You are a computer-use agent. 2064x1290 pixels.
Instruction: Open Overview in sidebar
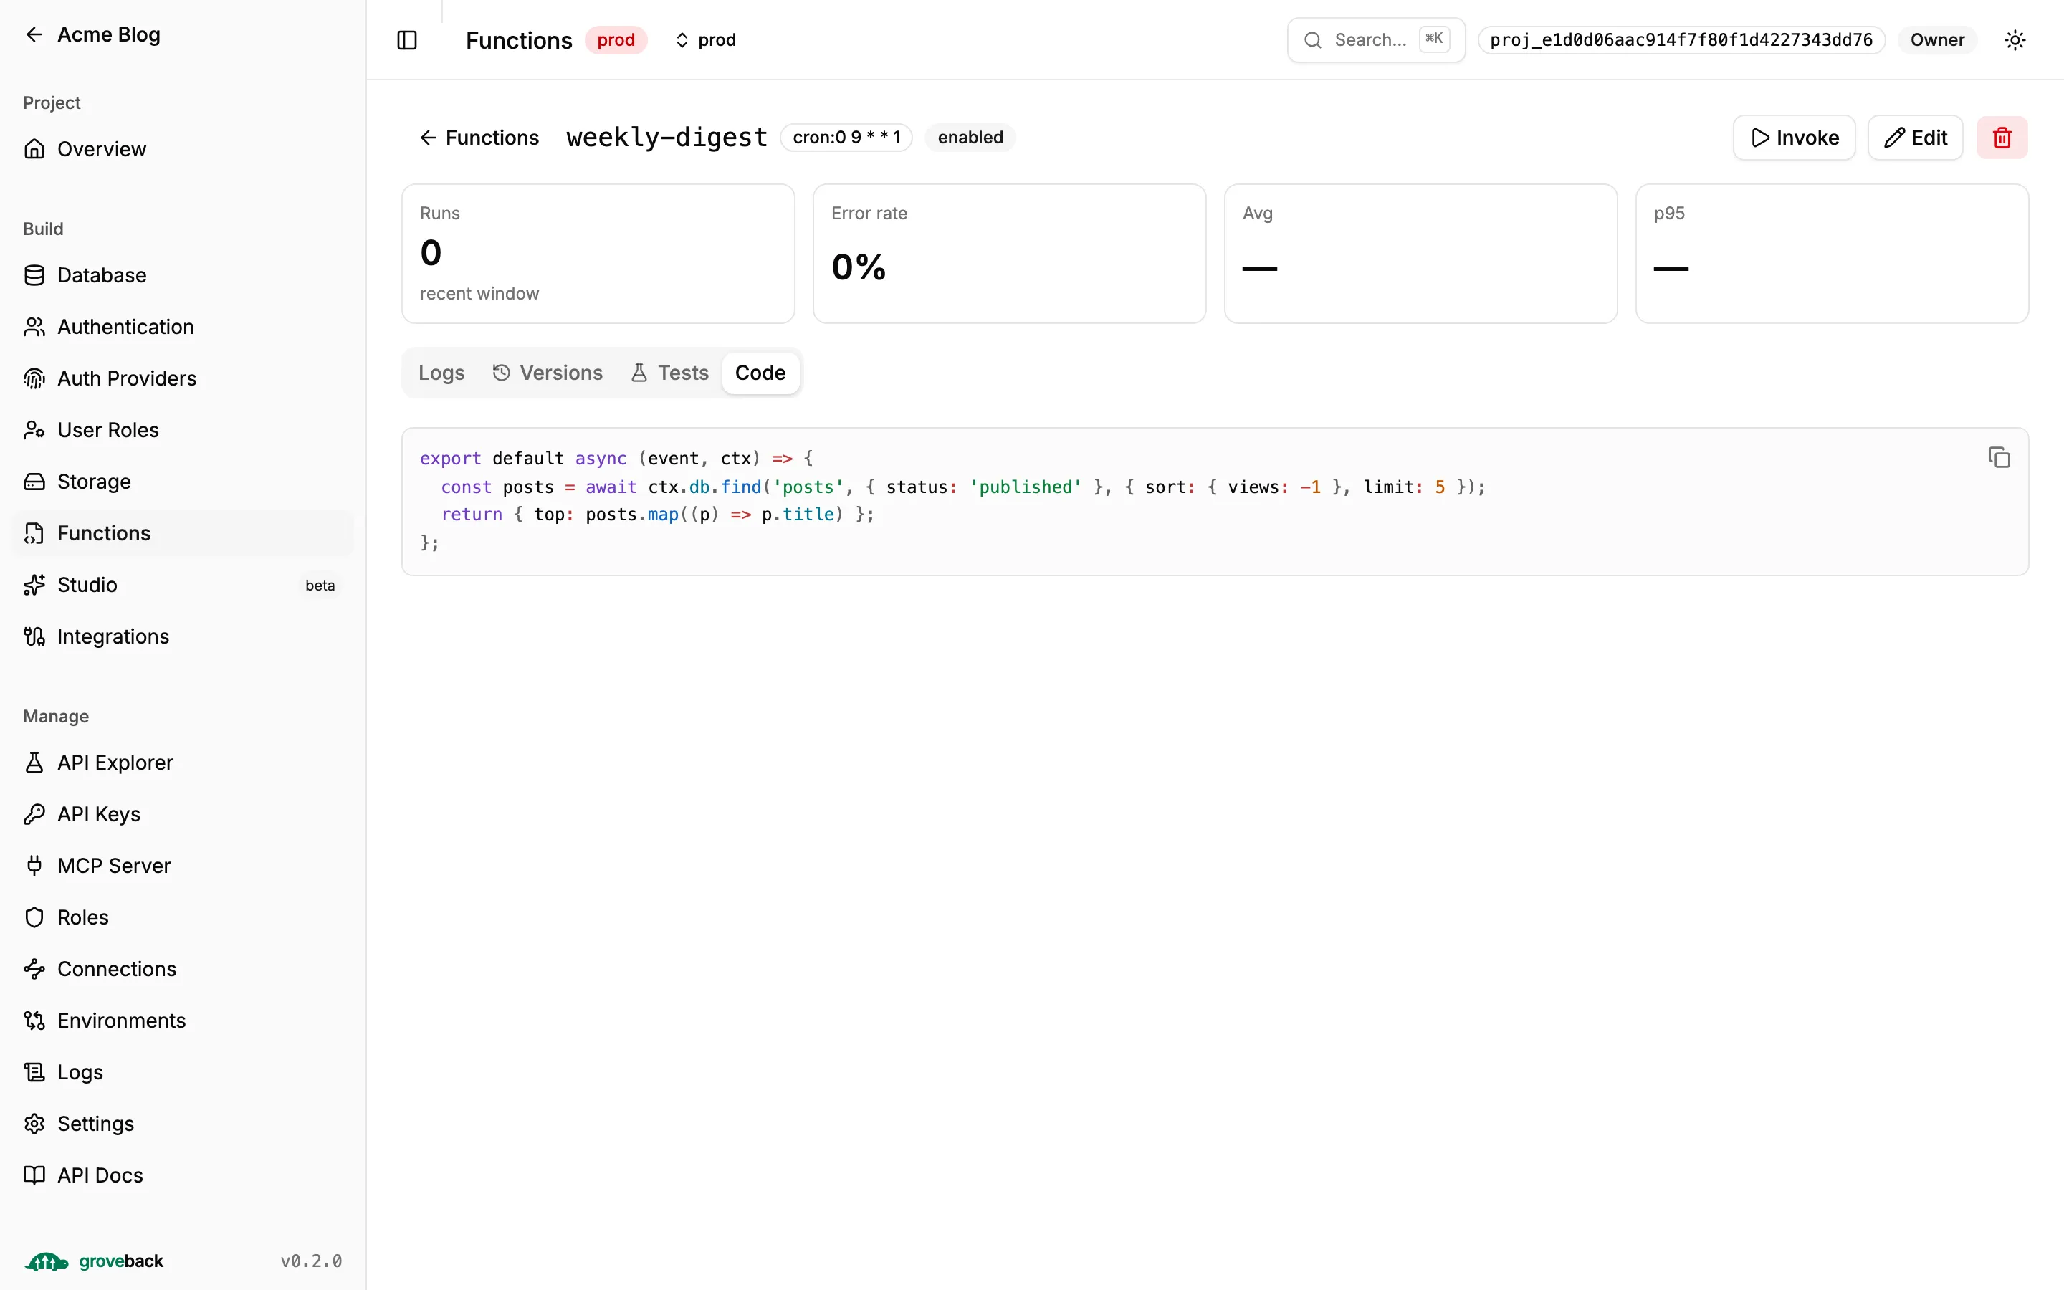(x=183, y=149)
